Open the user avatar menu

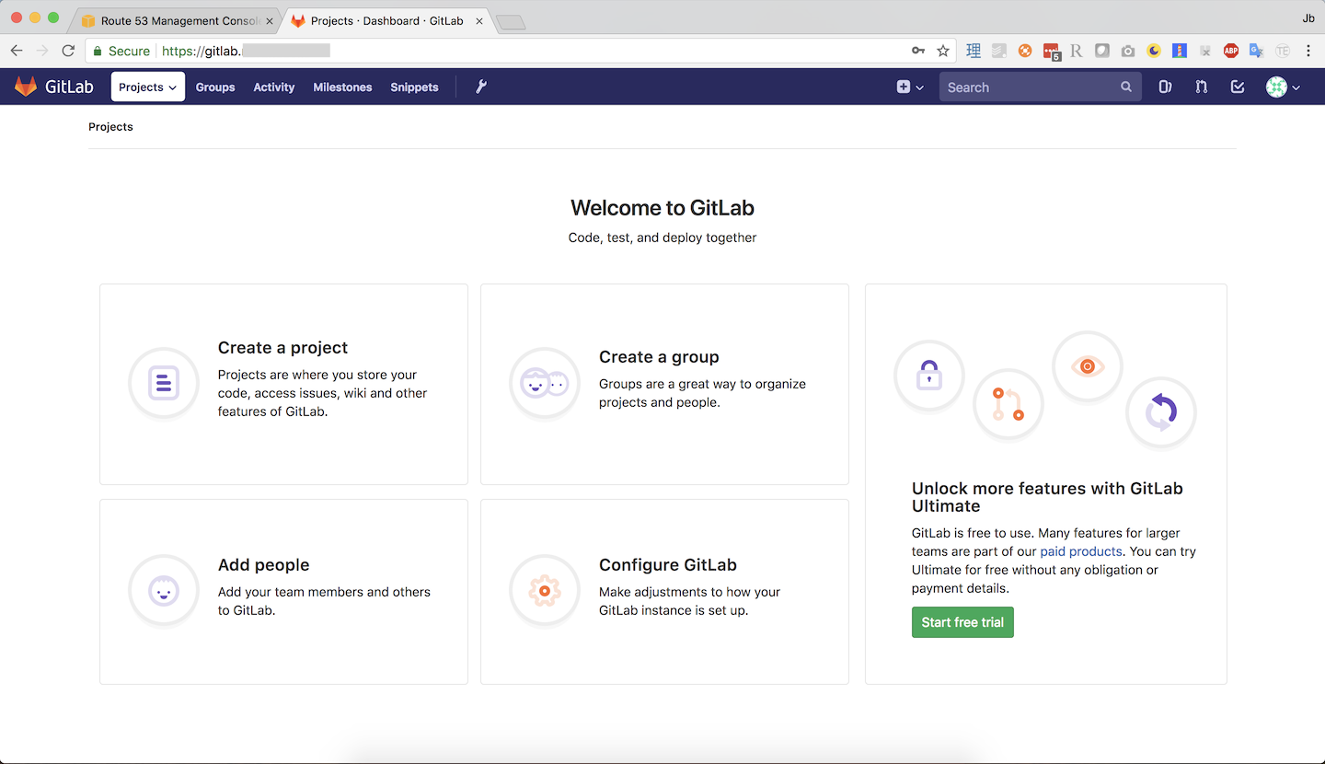tap(1283, 87)
